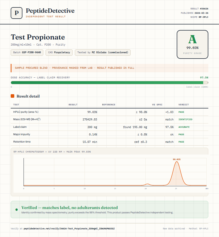Click the INDEPENDENT TEST RESULT tagline
Screen dimensions: 219x237
pos(46,17)
